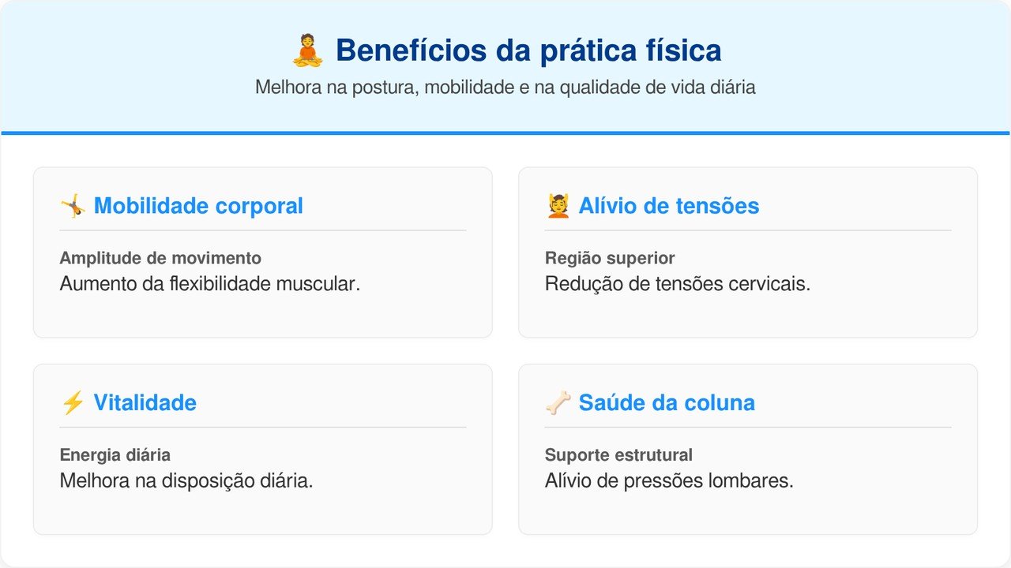Click the Amplitude de movimento label
Viewport: 1011px width, 568px height.
pyautogui.click(x=160, y=259)
